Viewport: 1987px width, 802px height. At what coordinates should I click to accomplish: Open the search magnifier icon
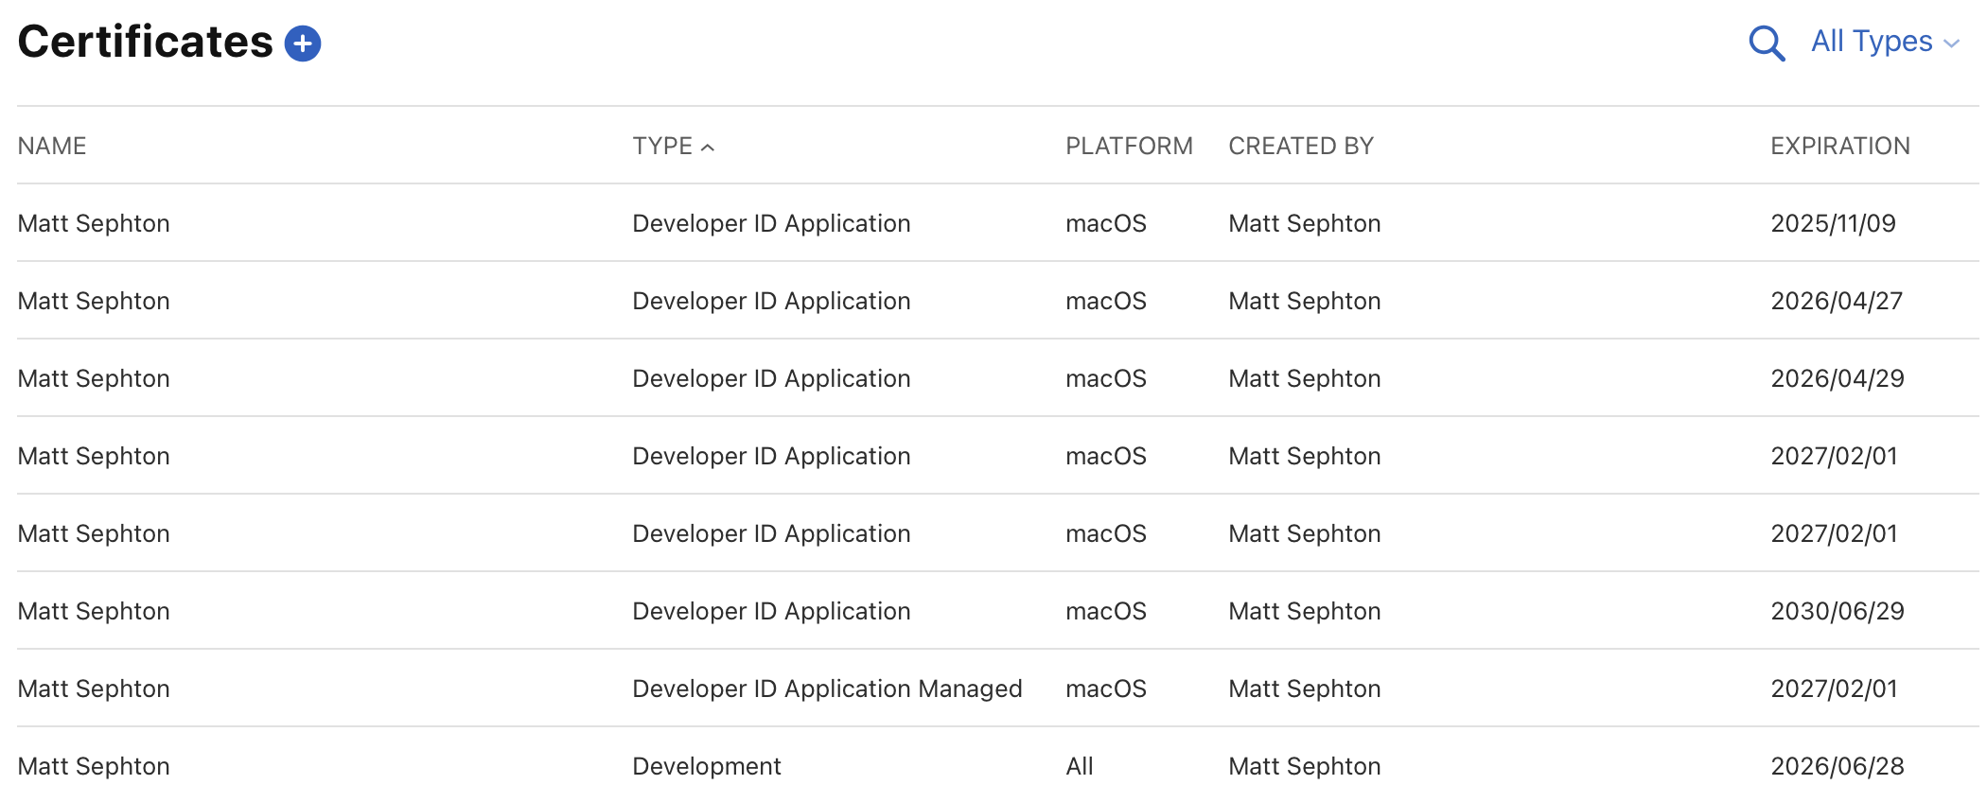click(x=1766, y=44)
